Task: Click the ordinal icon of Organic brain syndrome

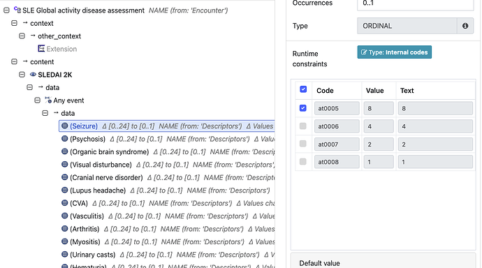Action: click(64, 151)
